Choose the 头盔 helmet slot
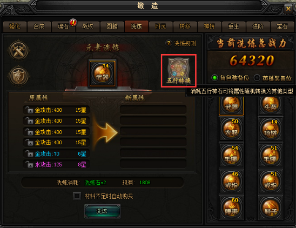This screenshot has width=296, height=228. (x=270, y=105)
